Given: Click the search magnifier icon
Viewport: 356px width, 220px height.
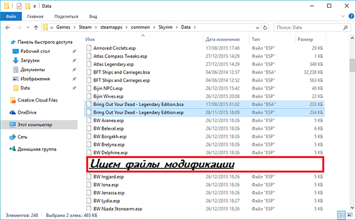Looking at the screenshot, I should tap(345, 28).
